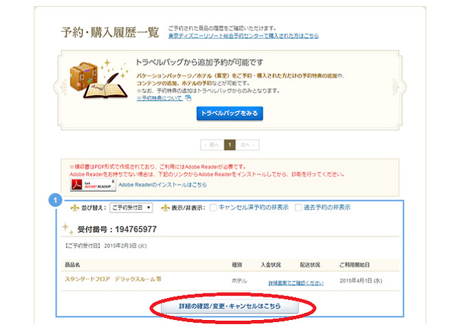Enable キャンセル済予約の非表示 checkbox
This screenshot has height=331, width=468.
point(213,208)
